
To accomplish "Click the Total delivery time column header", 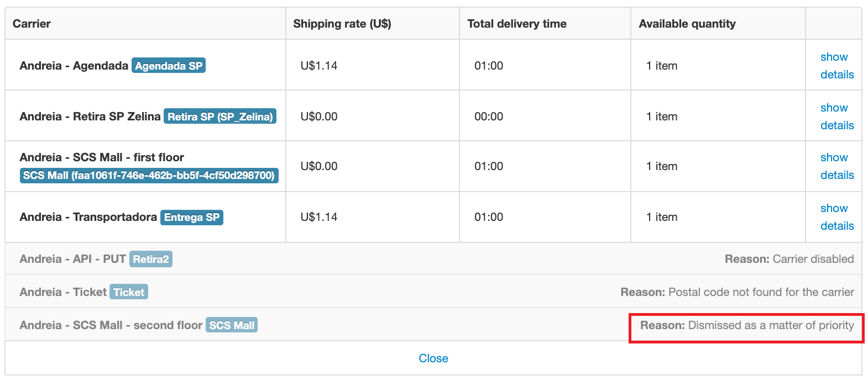I will [x=517, y=24].
